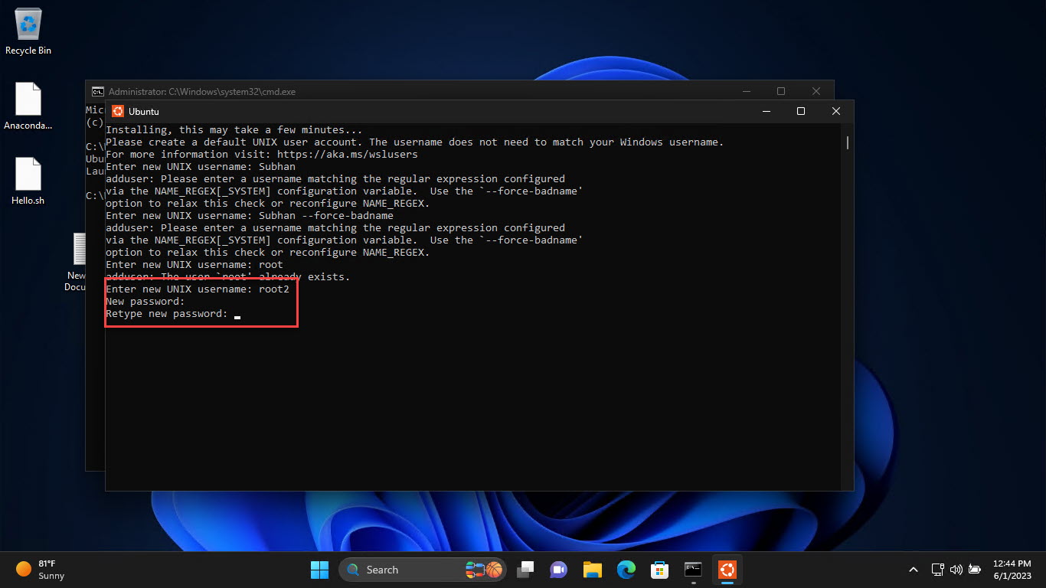
Task: Open Microsoft Store from the taskbar
Action: 659,570
